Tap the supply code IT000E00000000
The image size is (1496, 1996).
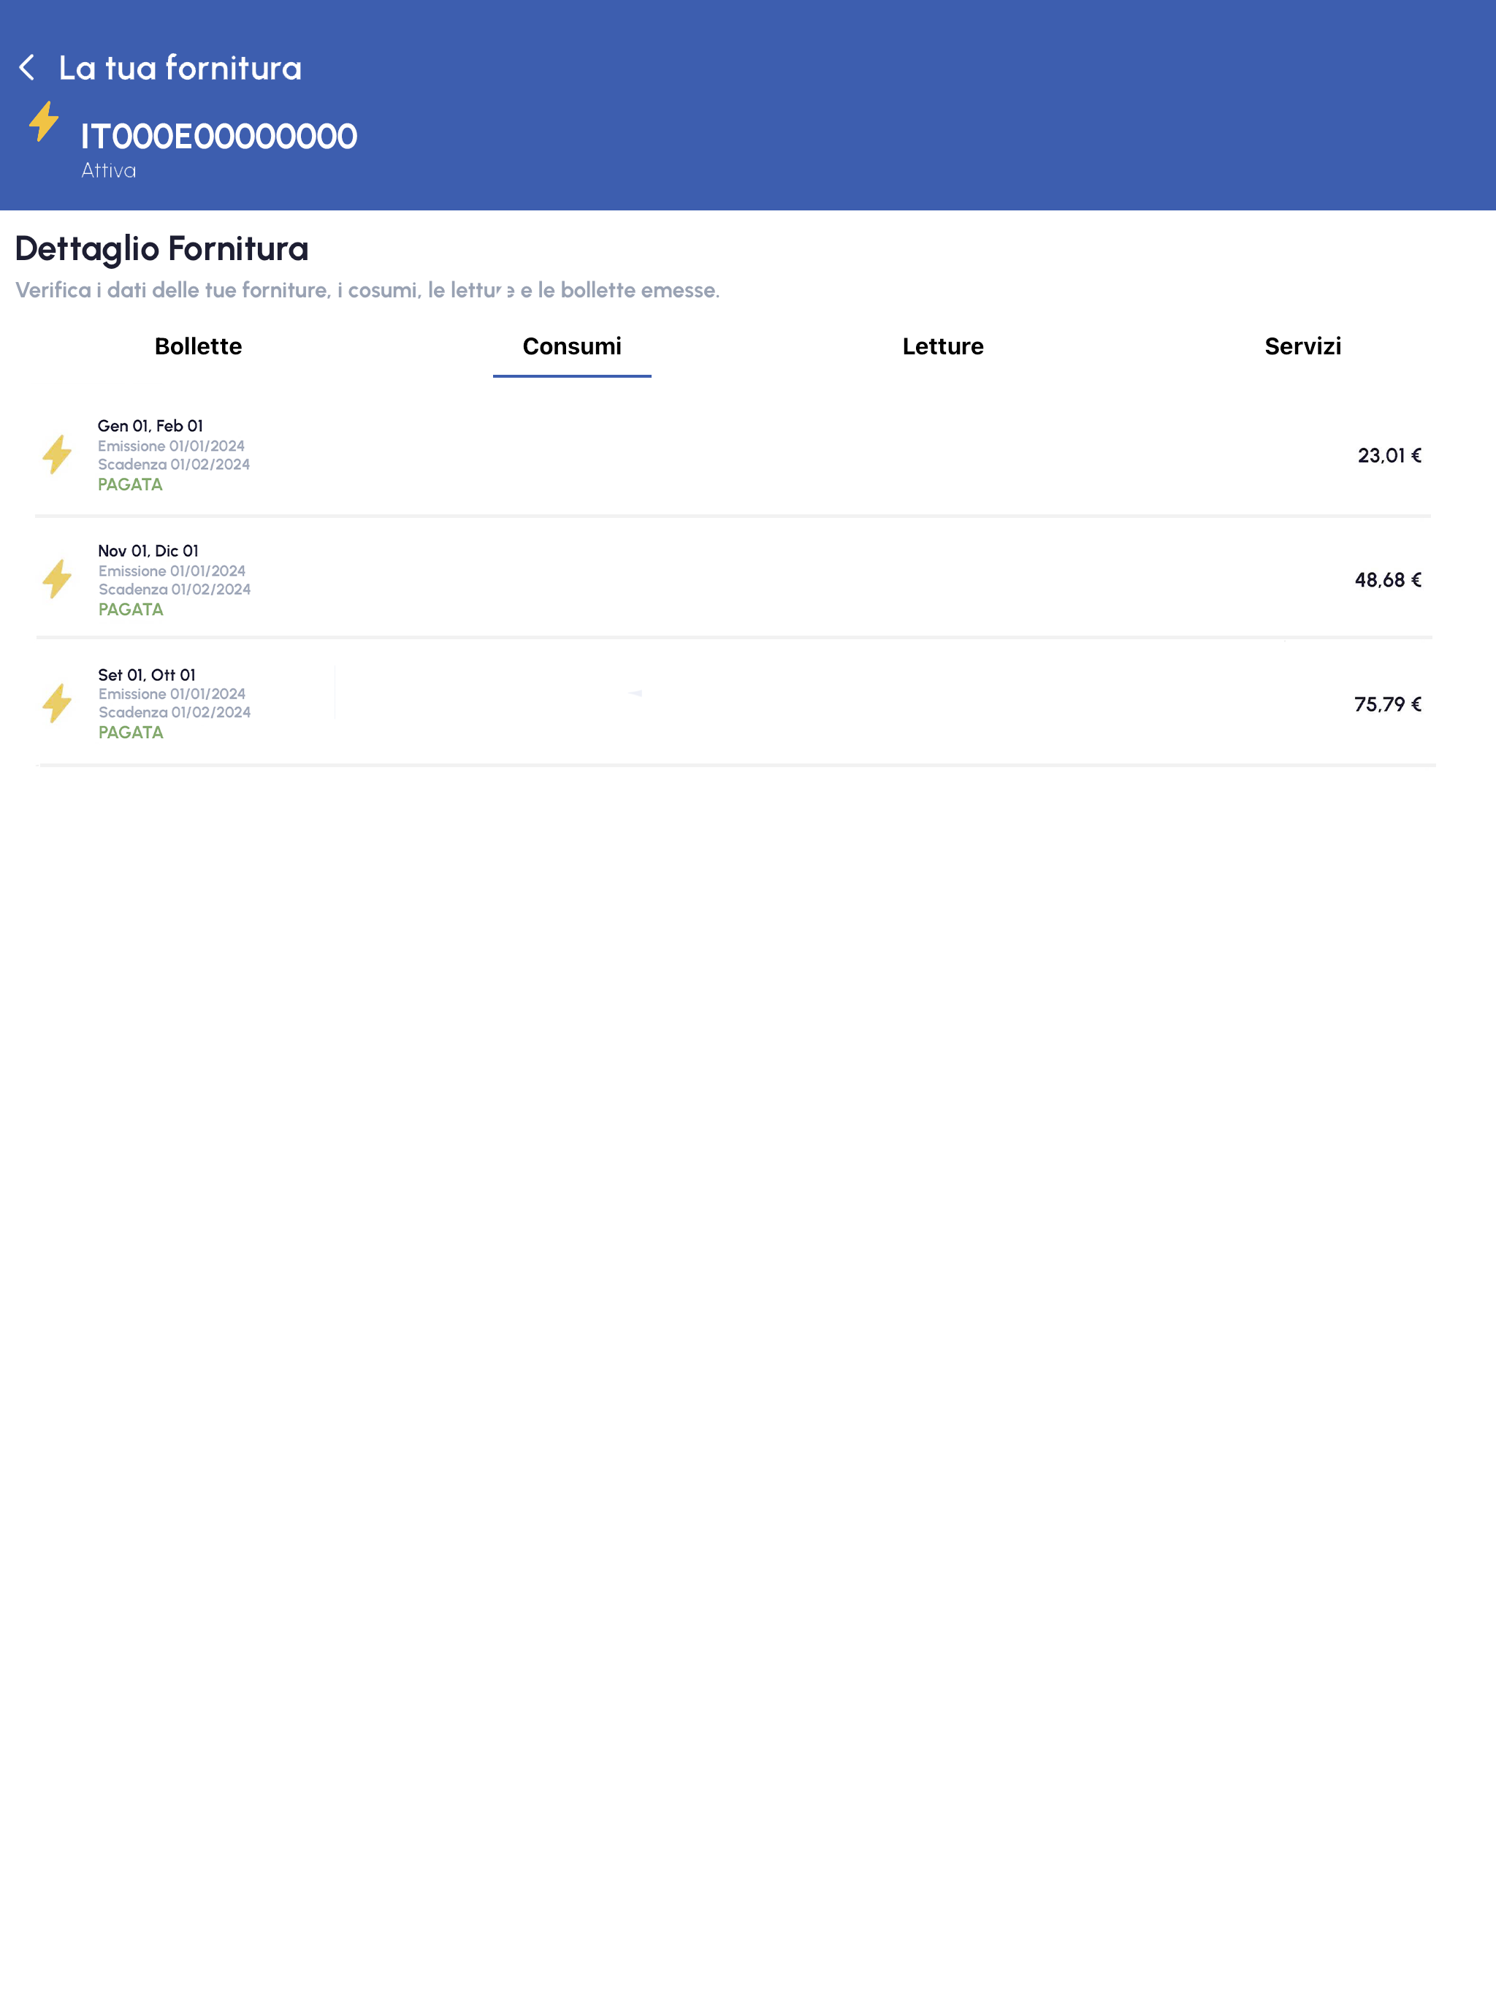coord(219,136)
